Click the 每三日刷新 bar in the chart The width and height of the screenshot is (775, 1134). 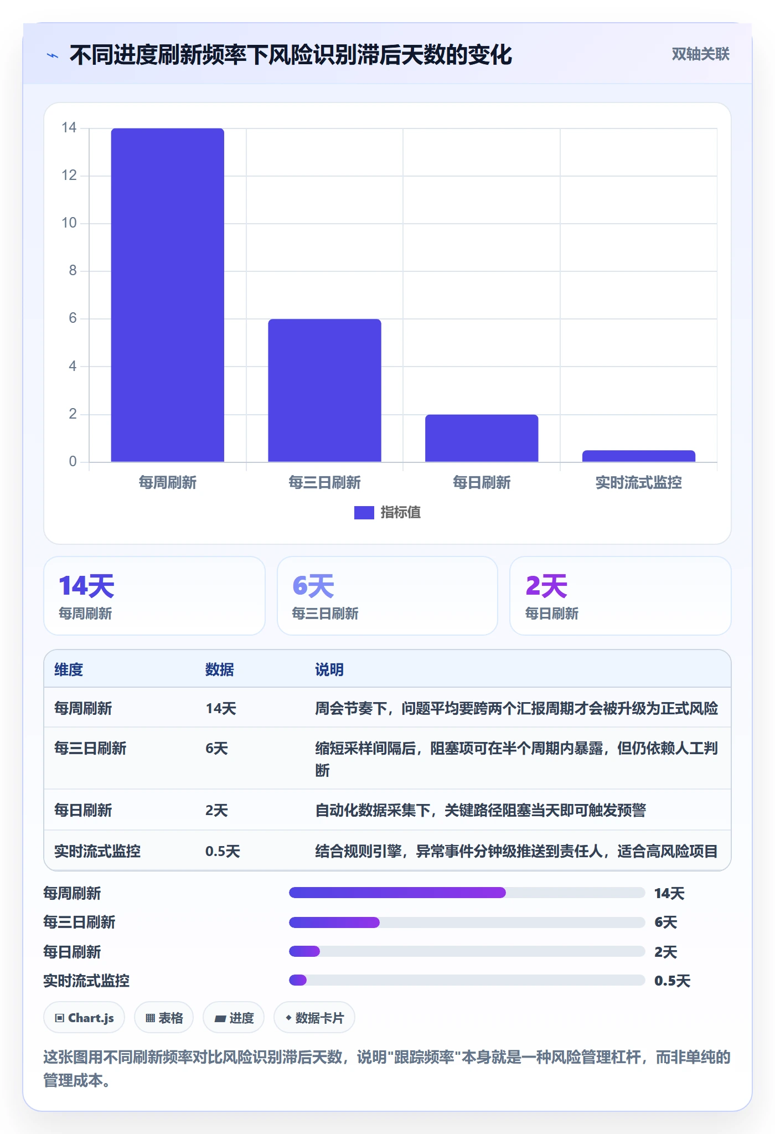pos(325,390)
